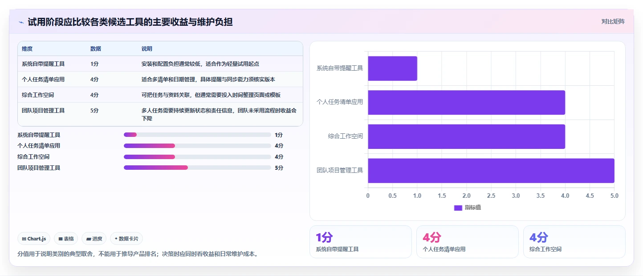
Task: Click the 对比矩阵 label
Action: (x=613, y=21)
